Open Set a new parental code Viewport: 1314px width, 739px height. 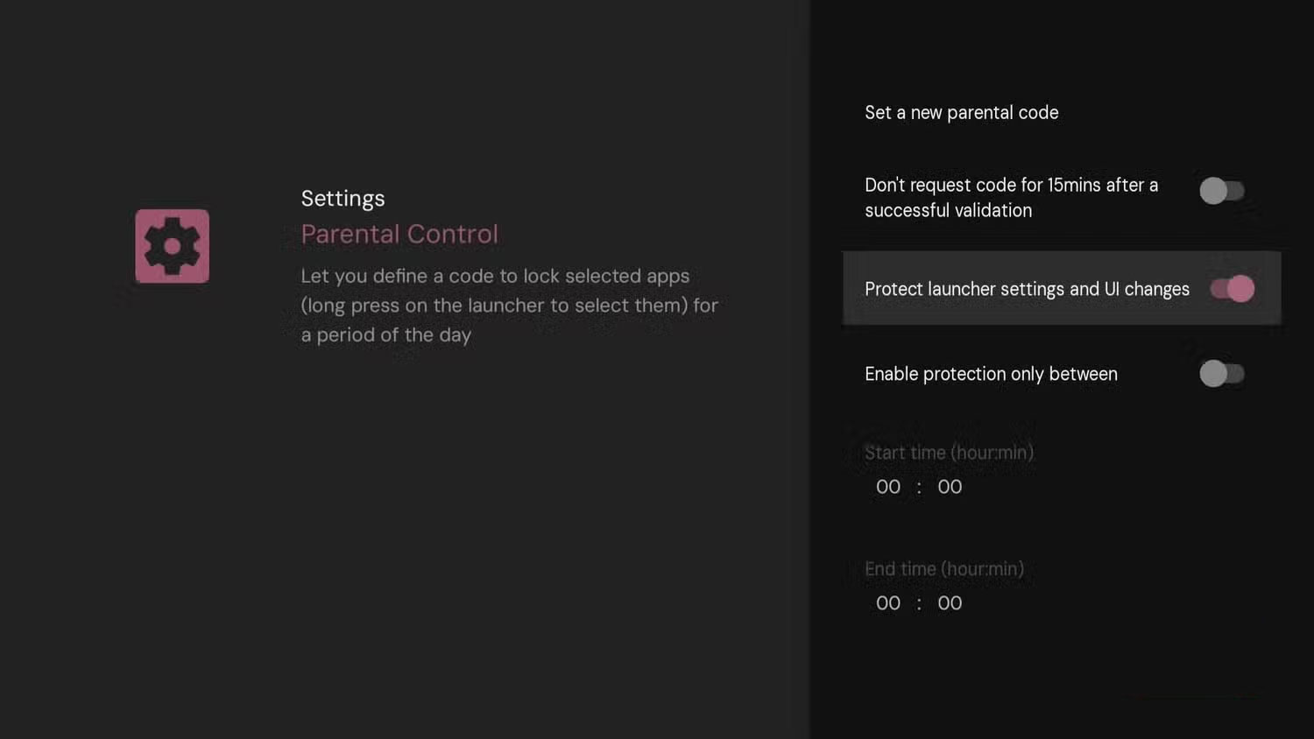click(x=961, y=112)
